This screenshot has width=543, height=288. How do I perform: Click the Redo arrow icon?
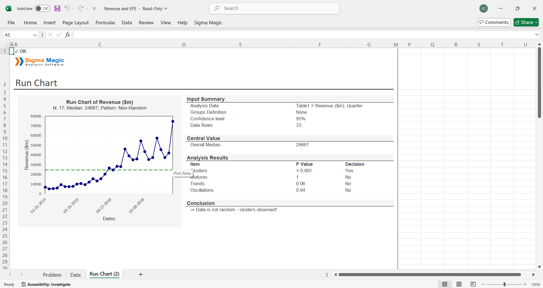tap(81, 8)
